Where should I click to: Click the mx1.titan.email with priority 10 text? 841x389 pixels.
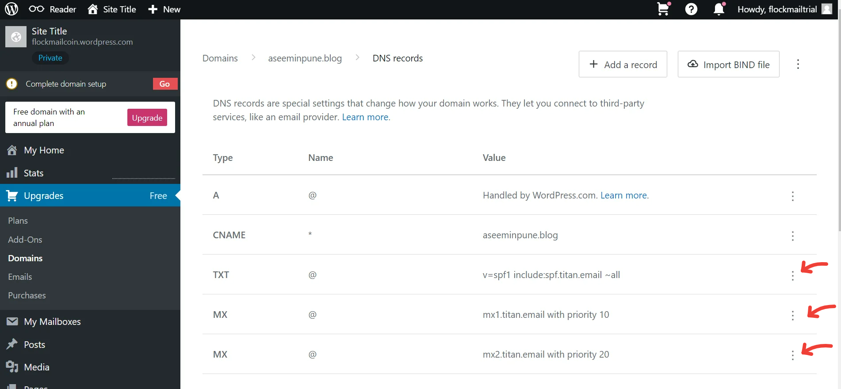click(x=546, y=315)
